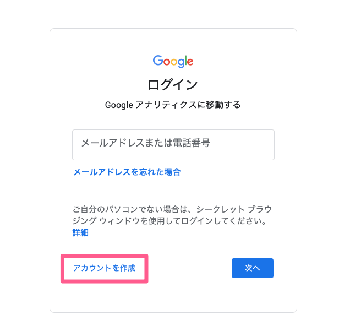Image resolution: width=339 pixels, height=320 pixels.
Task: Click the Google Analytics destination text
Action: [x=173, y=104]
